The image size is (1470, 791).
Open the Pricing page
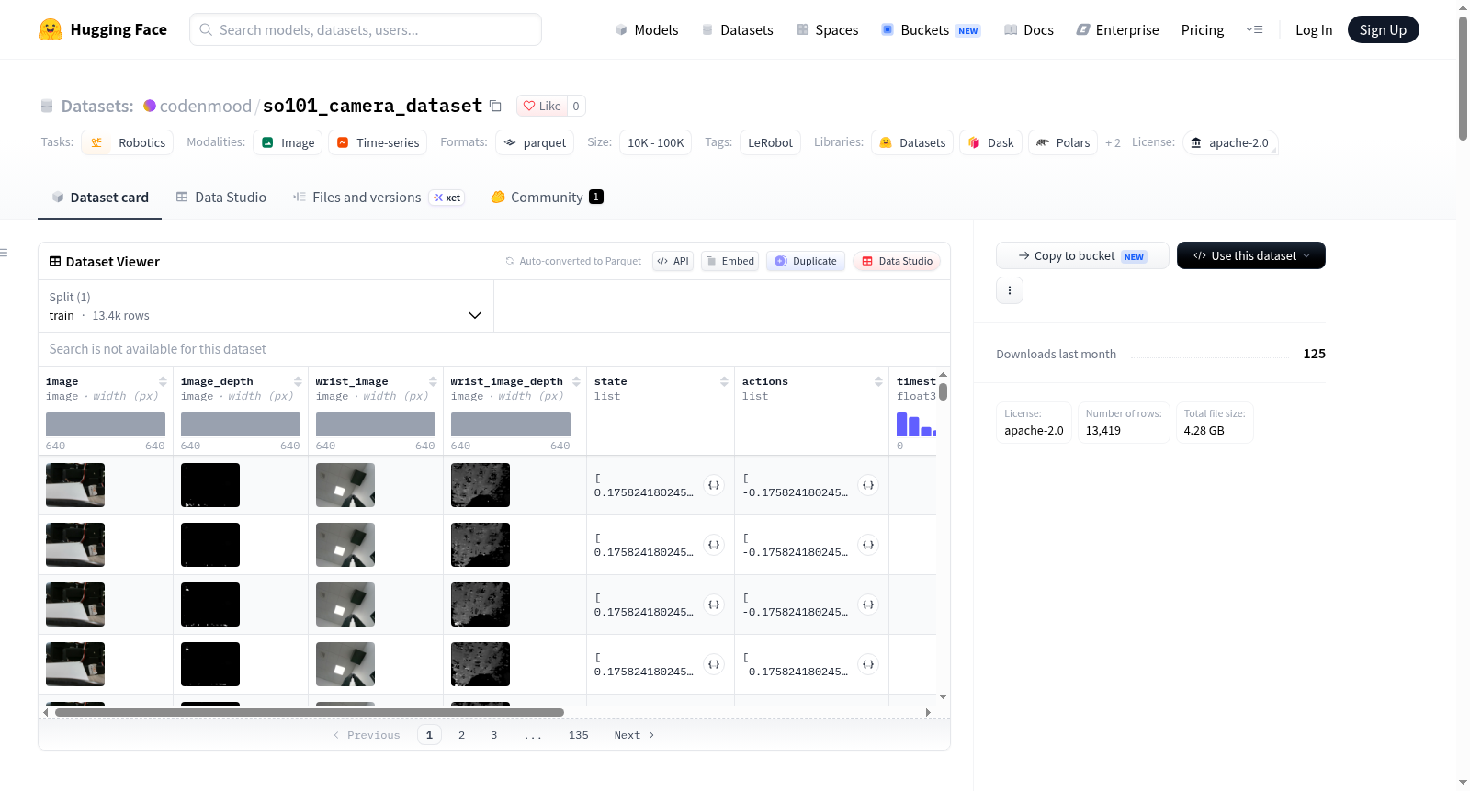coord(1203,29)
